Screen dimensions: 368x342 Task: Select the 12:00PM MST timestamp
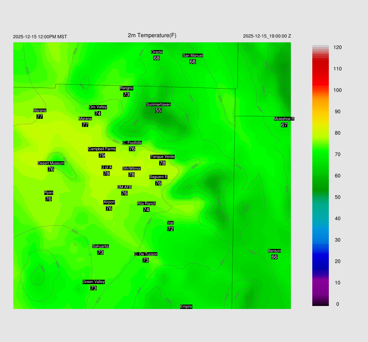[40, 37]
